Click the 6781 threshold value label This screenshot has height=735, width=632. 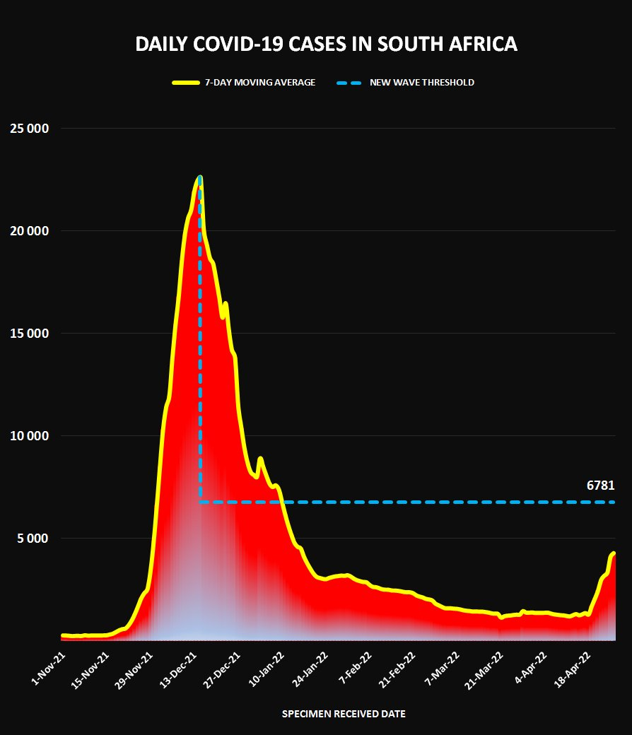pos(601,485)
